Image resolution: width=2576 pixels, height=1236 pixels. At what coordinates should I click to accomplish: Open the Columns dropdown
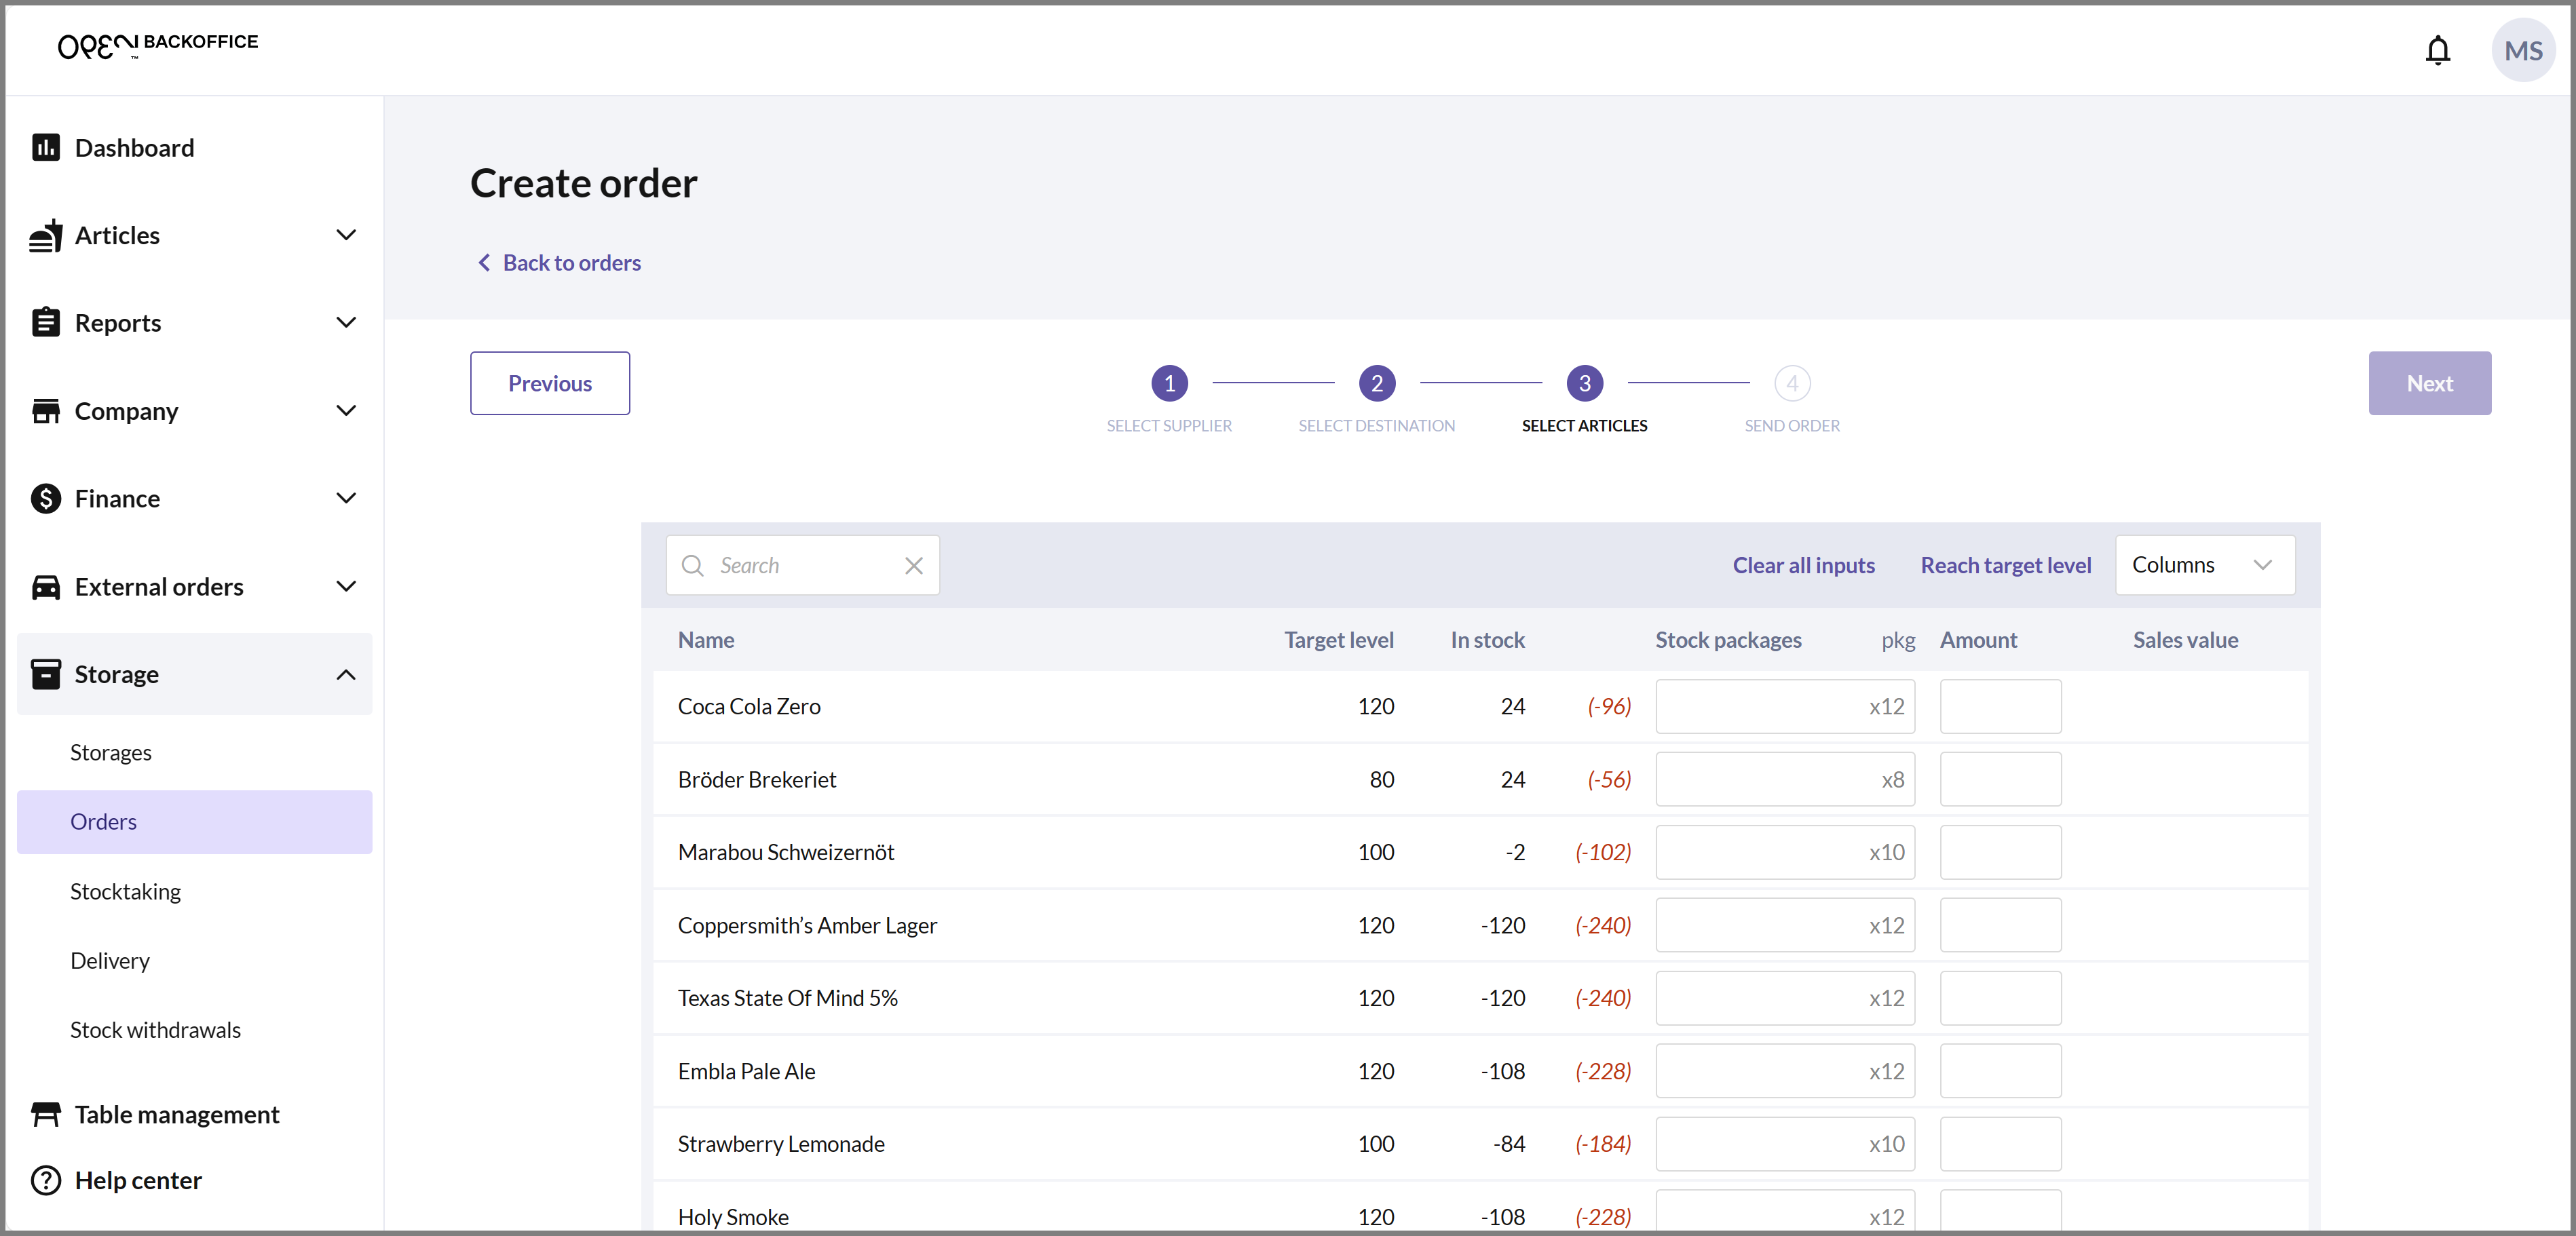coord(2204,565)
